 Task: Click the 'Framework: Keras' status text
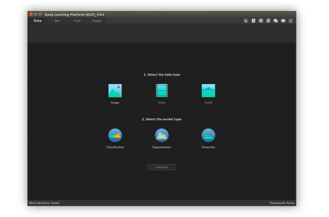[282, 203]
